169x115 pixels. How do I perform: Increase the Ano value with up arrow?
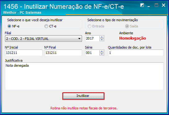[x=102, y=37]
